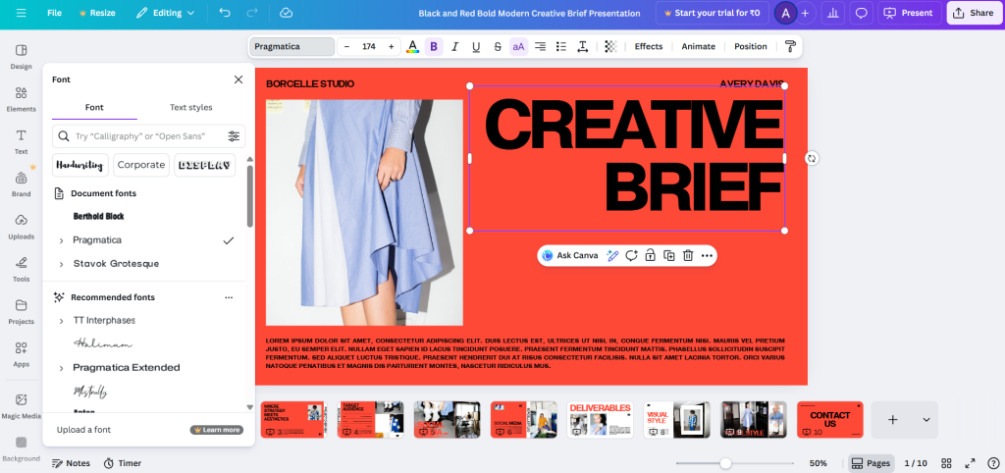
Task: Open the analytics chart icon
Action: coord(832,13)
